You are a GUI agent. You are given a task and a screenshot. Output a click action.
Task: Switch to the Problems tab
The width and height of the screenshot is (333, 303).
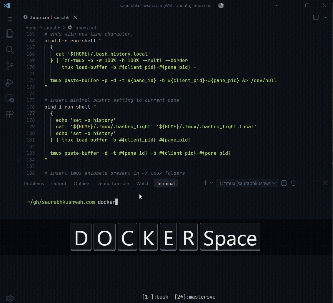[x=34, y=184]
